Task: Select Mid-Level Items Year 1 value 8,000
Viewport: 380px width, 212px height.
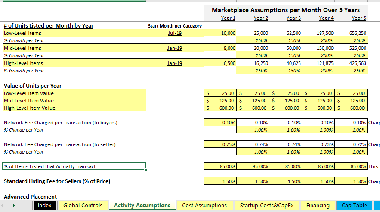Action: click(220, 48)
